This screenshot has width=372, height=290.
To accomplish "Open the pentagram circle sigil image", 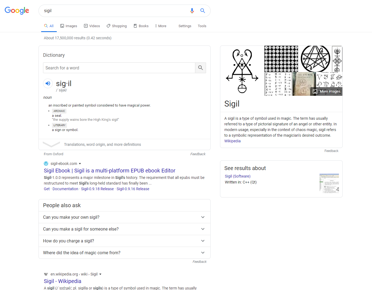I will point(315,59).
